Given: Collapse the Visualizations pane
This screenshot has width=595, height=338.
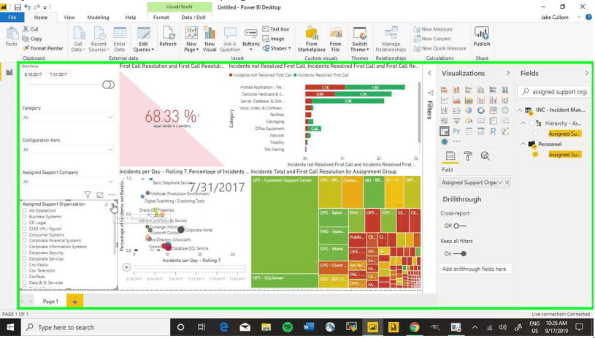Looking at the screenshot, I should coord(508,73).
